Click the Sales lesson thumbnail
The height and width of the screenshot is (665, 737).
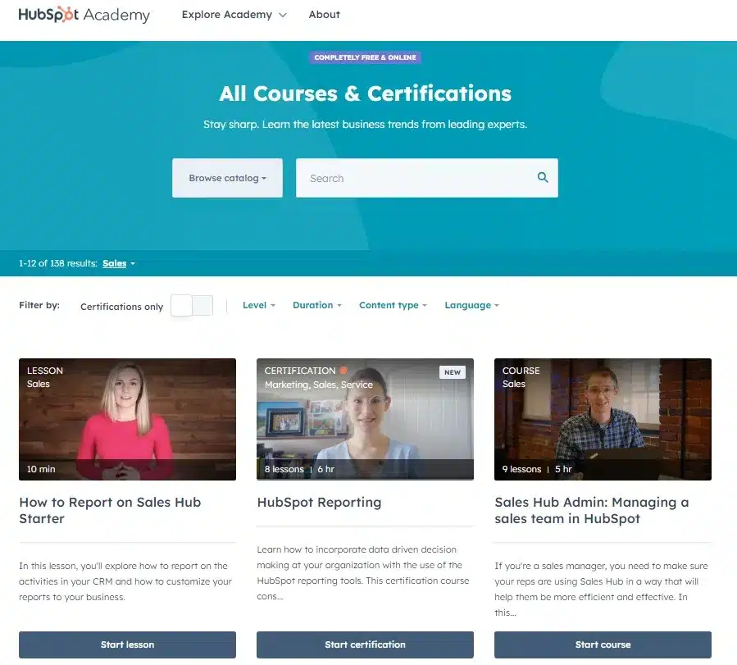click(x=127, y=419)
